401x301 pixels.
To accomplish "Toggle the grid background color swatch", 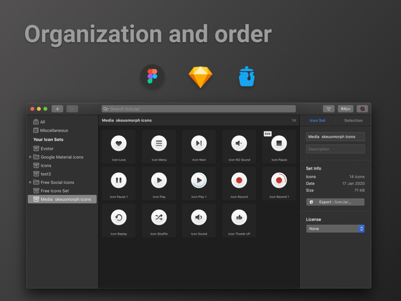I will pos(362,109).
